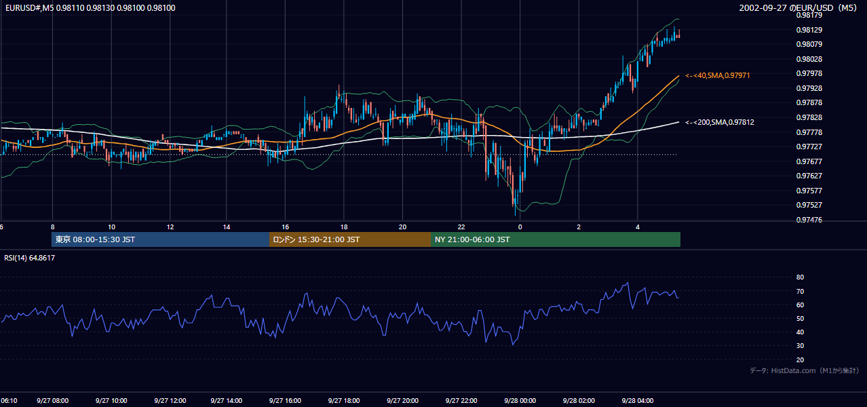
Task: Click the bottom time label 9/28 04:00
Action: [636, 401]
